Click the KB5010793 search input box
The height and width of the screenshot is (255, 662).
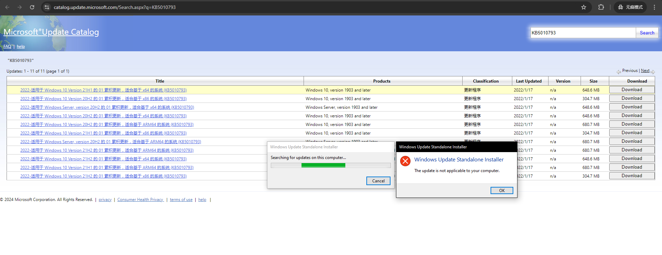pos(583,33)
